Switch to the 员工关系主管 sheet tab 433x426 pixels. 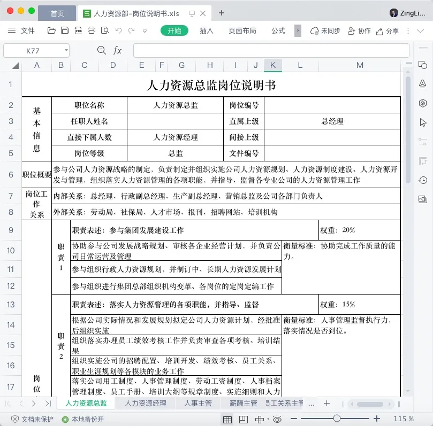(284, 404)
